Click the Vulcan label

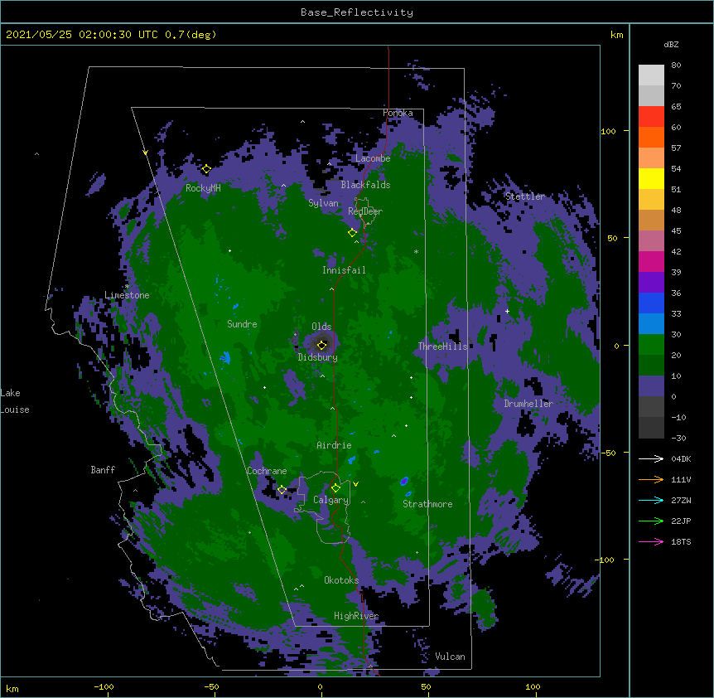[x=450, y=657]
